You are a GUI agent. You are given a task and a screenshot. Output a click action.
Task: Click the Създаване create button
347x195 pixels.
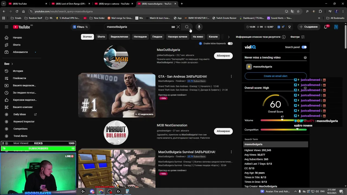pyautogui.click(x=309, y=27)
